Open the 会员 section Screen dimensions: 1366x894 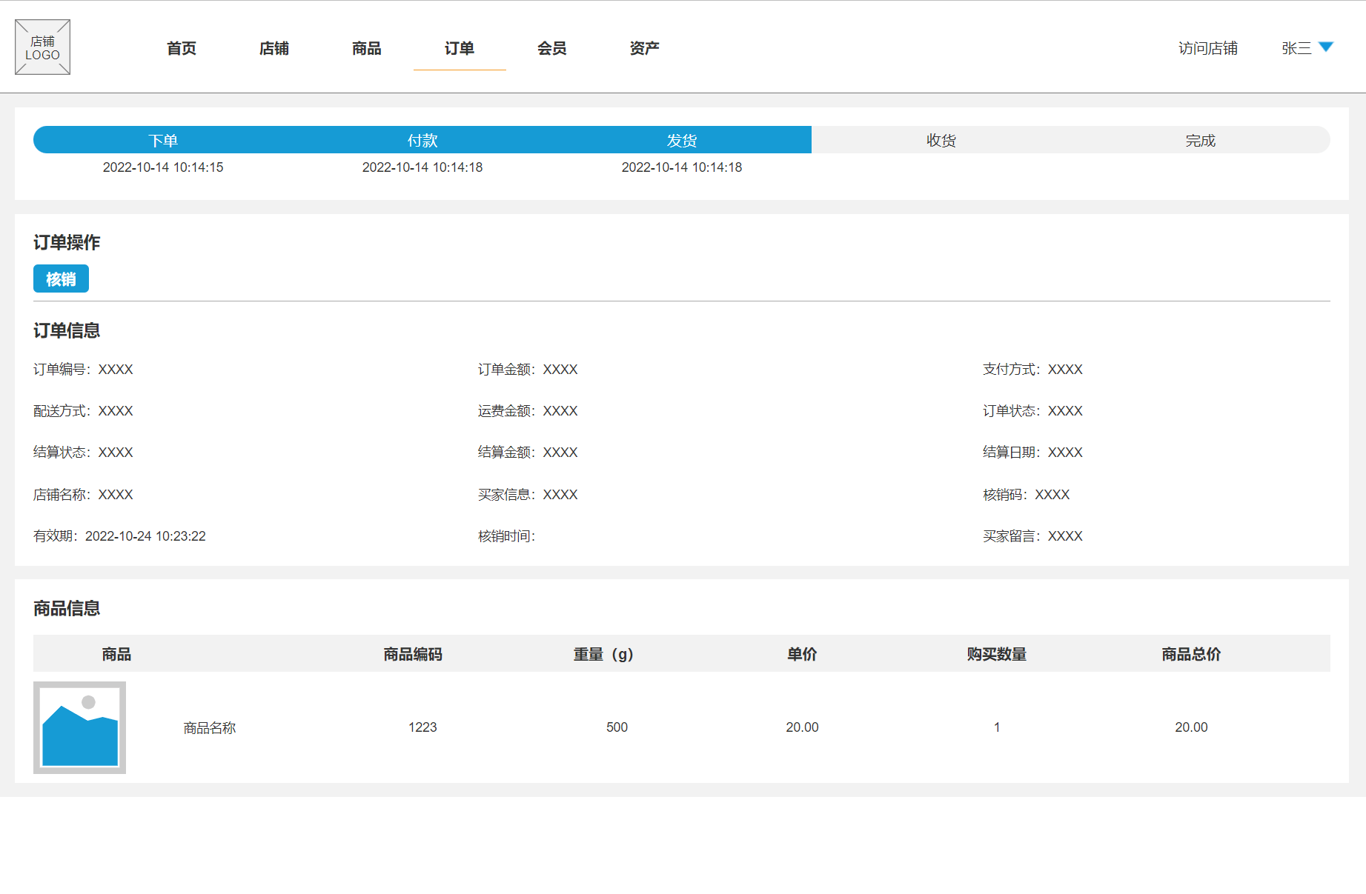point(551,48)
